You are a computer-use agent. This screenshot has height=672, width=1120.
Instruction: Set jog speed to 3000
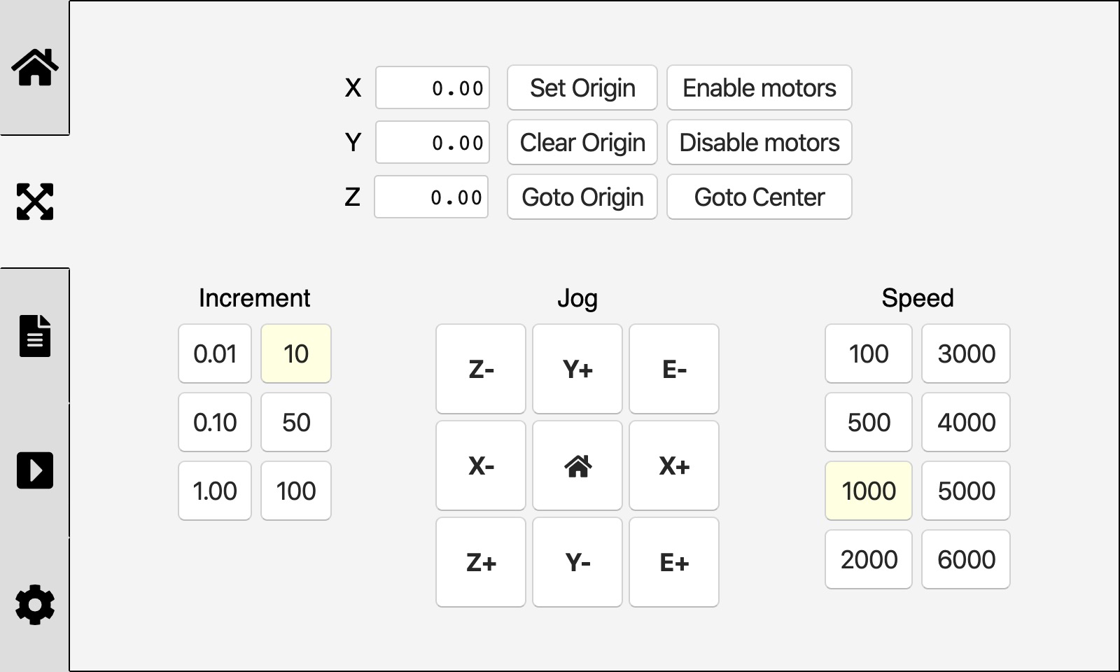click(965, 353)
